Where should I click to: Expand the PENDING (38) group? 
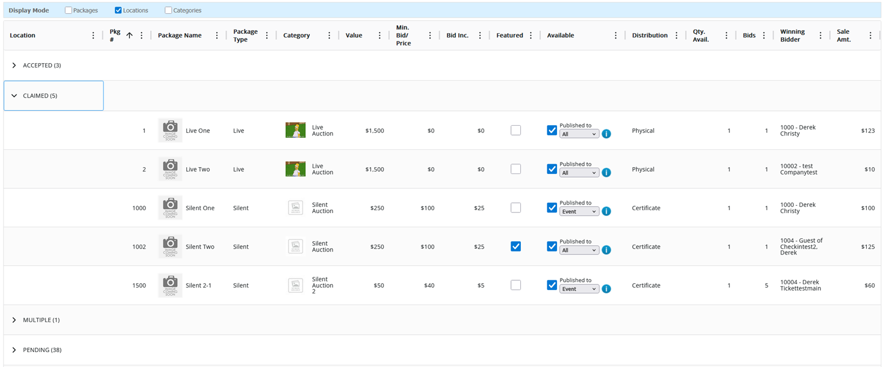pos(14,350)
